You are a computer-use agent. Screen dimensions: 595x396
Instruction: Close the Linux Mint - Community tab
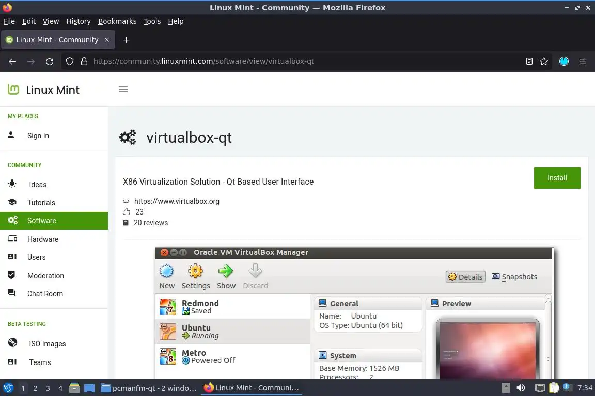pyautogui.click(x=107, y=40)
